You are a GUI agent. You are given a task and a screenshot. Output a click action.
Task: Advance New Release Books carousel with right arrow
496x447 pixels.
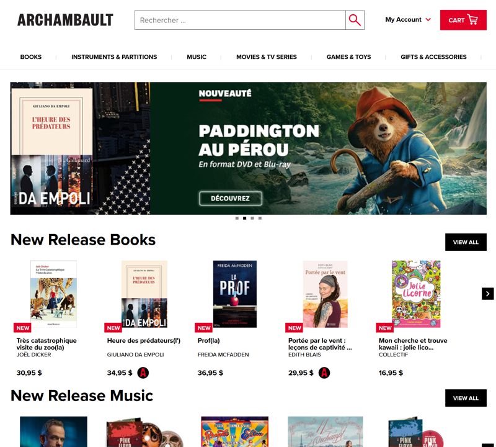tap(487, 294)
